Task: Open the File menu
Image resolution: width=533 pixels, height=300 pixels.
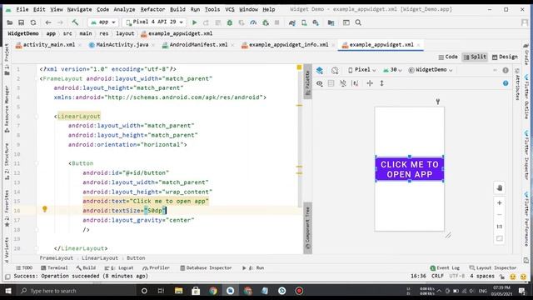Action: (22, 9)
